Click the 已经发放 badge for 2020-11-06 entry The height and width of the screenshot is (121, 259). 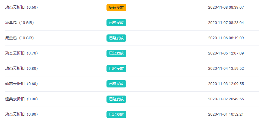click(116, 38)
